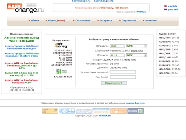
Task: Open Купить WMZ за АльфаБанк link
Action: pos(22,81)
